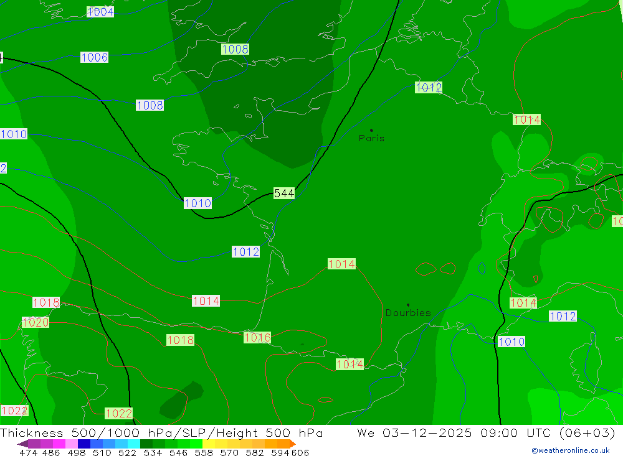The image size is (623, 456).
Task: Select the 1020 isobar label
Action: click(x=36, y=323)
